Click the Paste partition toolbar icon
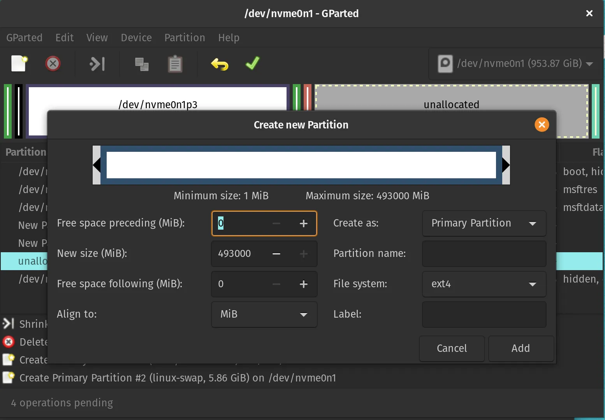The width and height of the screenshot is (605, 420). click(175, 64)
